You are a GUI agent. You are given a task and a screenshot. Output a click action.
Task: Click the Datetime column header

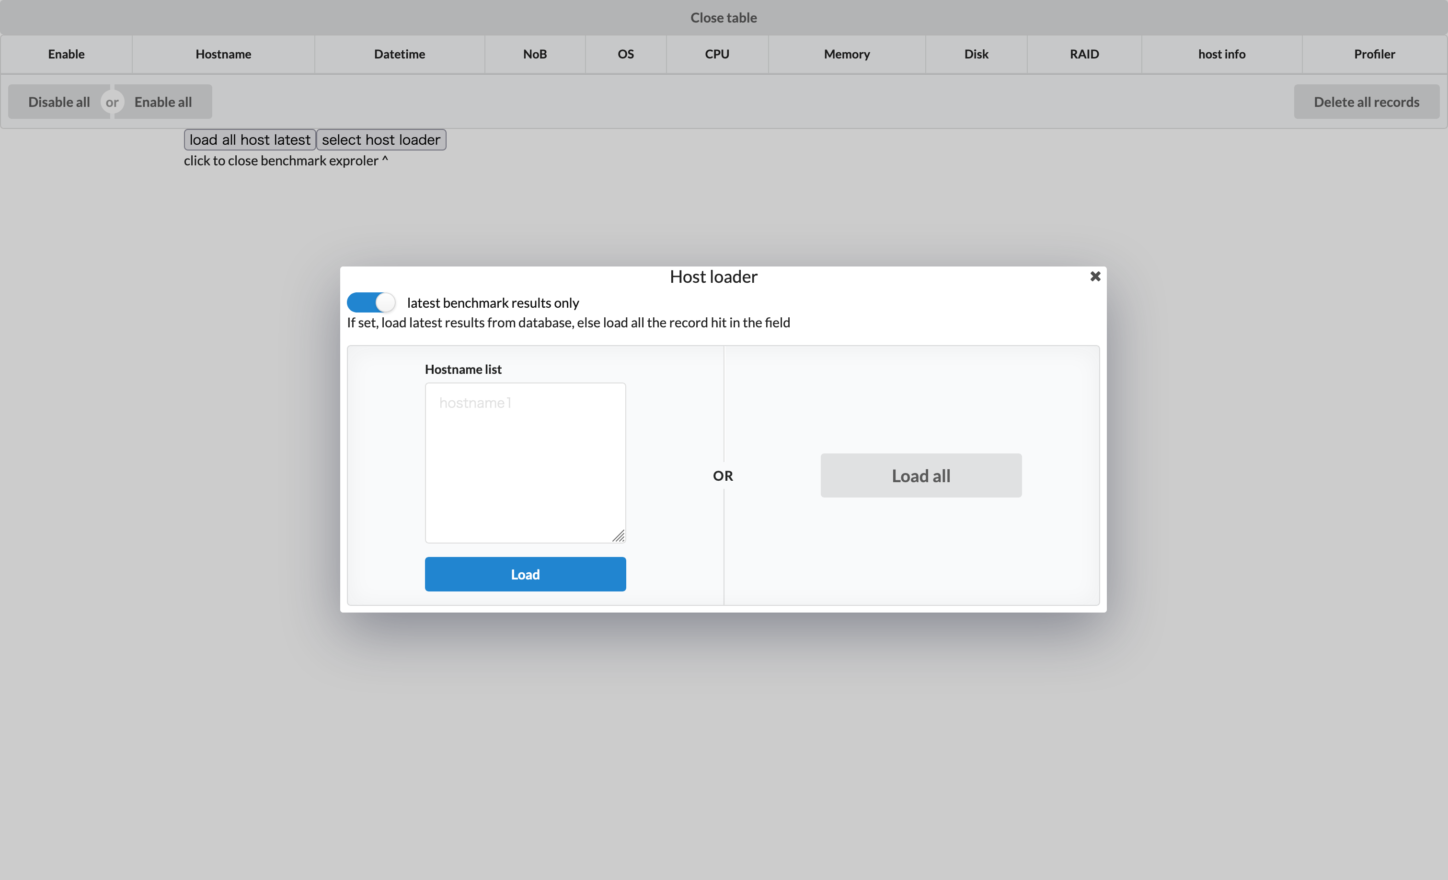tap(400, 54)
